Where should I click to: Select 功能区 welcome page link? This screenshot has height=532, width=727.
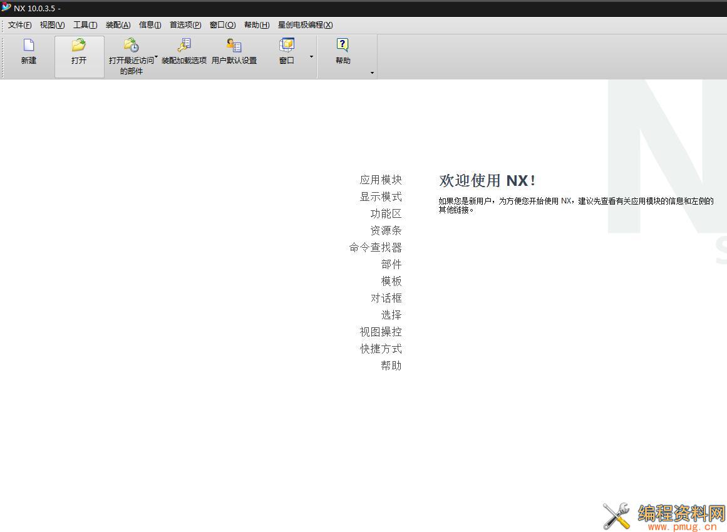coord(386,213)
